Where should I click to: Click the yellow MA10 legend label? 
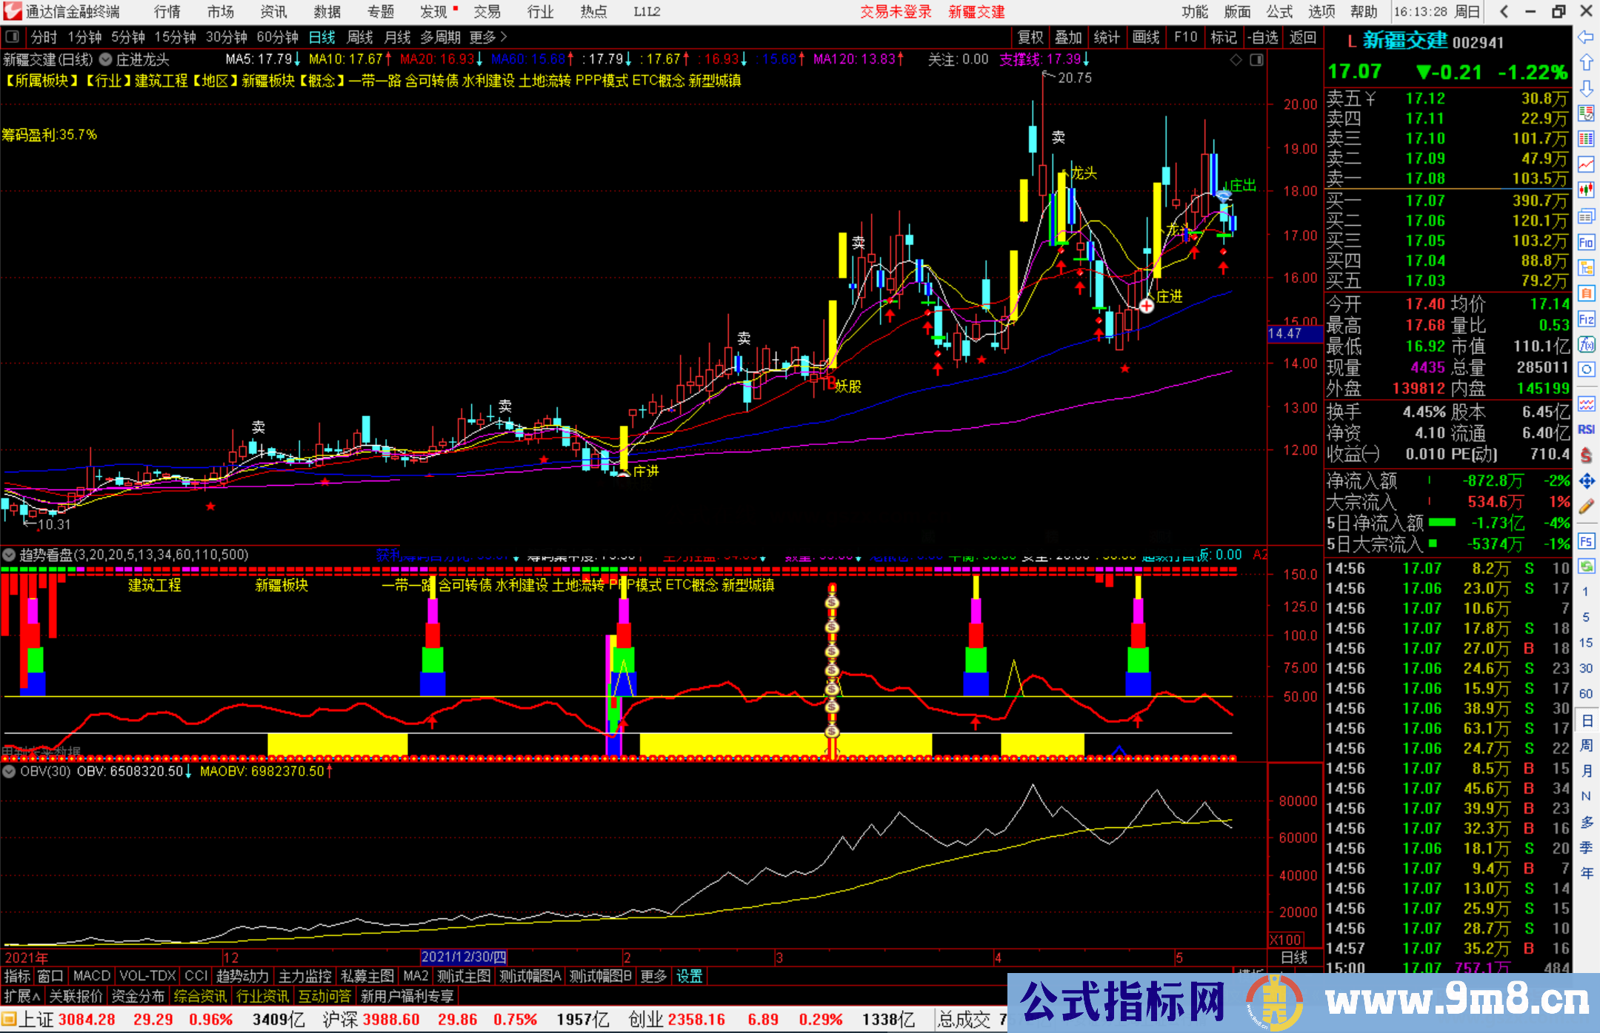coord(346,59)
